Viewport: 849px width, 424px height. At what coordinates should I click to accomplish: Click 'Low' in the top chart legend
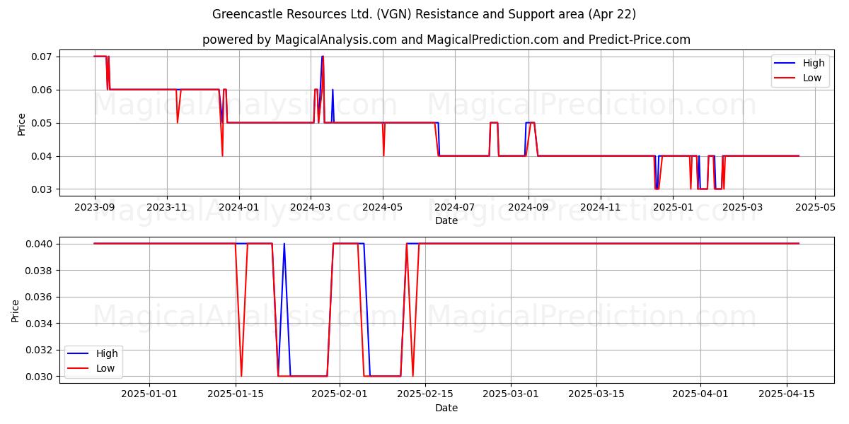812,78
